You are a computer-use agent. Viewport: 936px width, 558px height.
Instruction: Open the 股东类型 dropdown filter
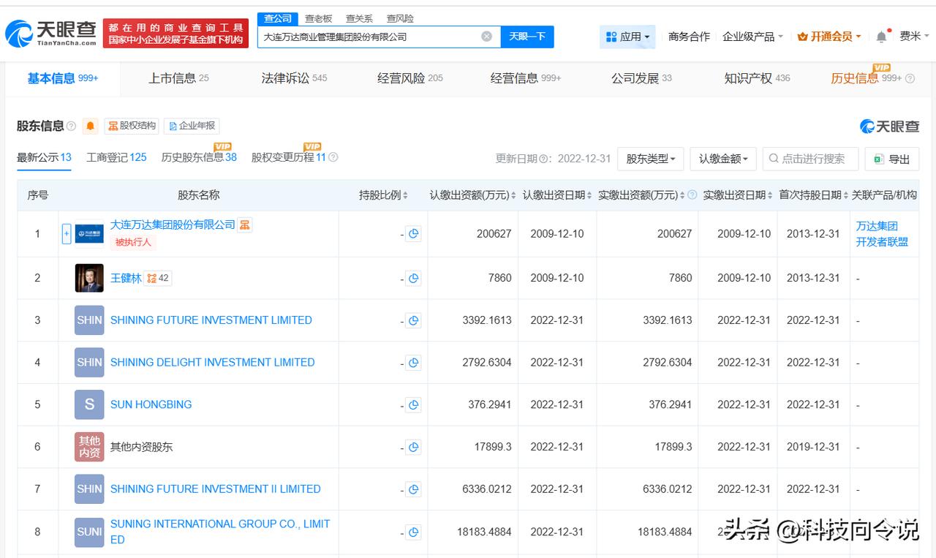(x=650, y=159)
